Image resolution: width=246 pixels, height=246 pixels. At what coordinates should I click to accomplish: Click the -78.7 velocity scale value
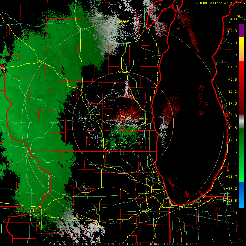tap(232, 176)
